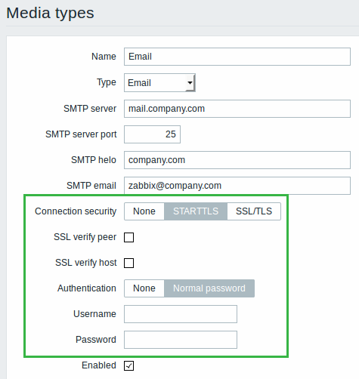Click the Username input field
Viewport: 359px width, 379px height.
(181, 314)
